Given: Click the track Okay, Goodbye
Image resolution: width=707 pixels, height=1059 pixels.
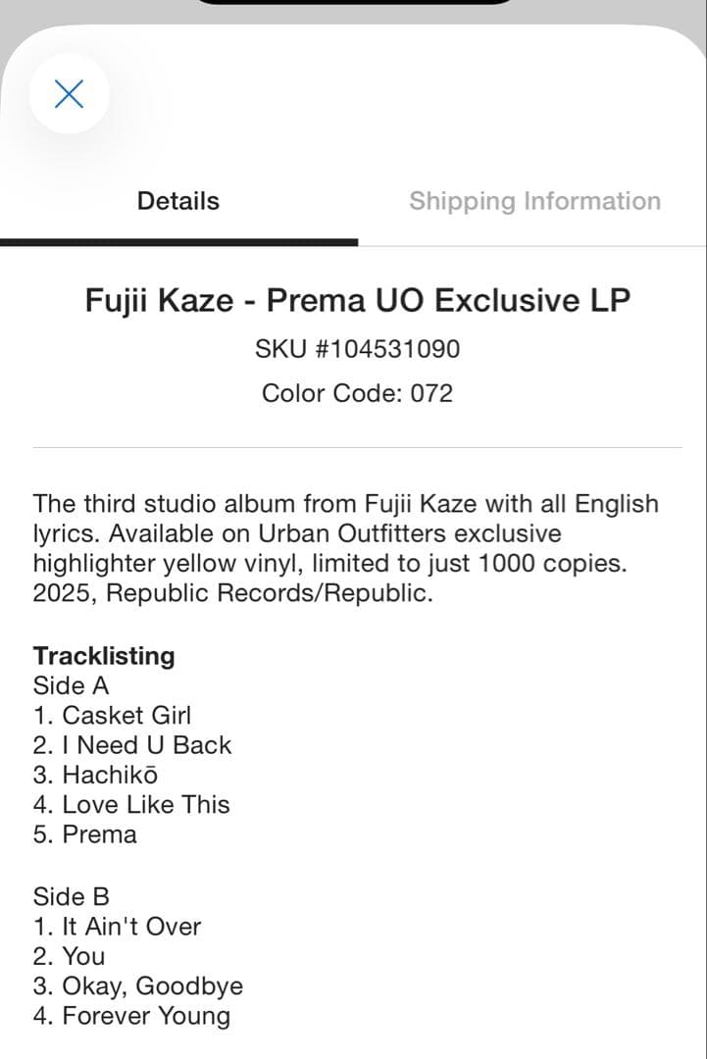Looking at the screenshot, I should point(138,985).
